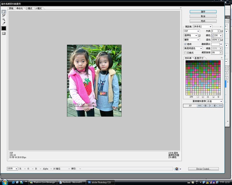
Task: Click the Device Central button
Action: [203, 169]
